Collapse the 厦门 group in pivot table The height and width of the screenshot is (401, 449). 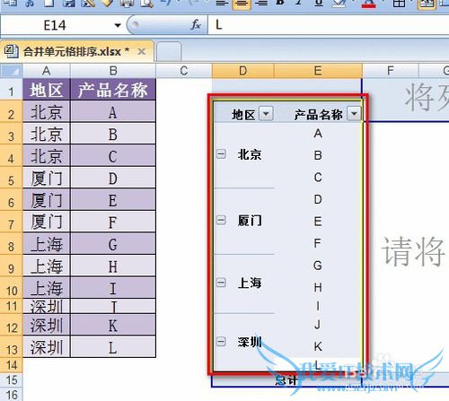tap(221, 221)
